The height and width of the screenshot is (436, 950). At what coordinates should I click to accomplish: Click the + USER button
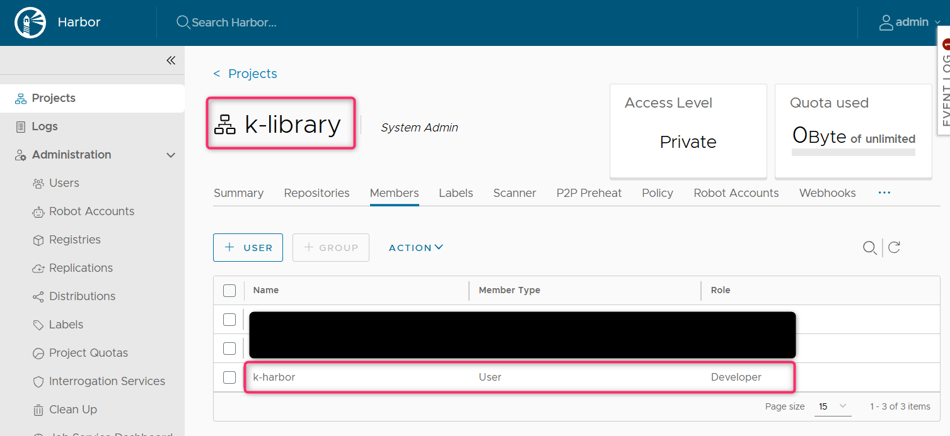(x=248, y=247)
